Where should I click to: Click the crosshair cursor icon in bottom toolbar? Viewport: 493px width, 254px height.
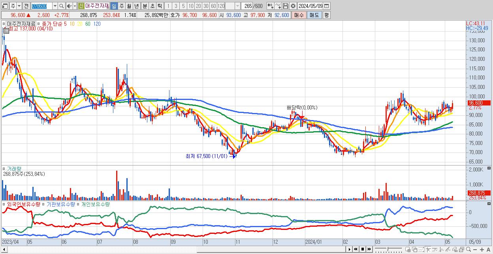[428, 249]
